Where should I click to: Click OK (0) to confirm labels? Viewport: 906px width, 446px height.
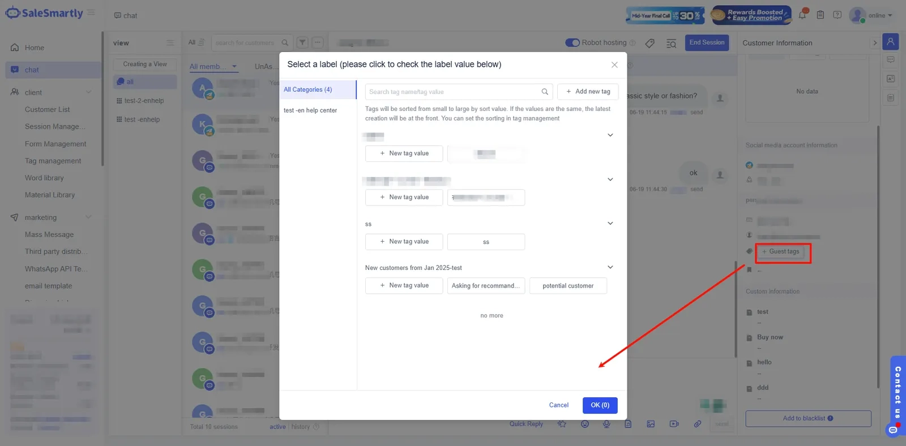click(600, 405)
